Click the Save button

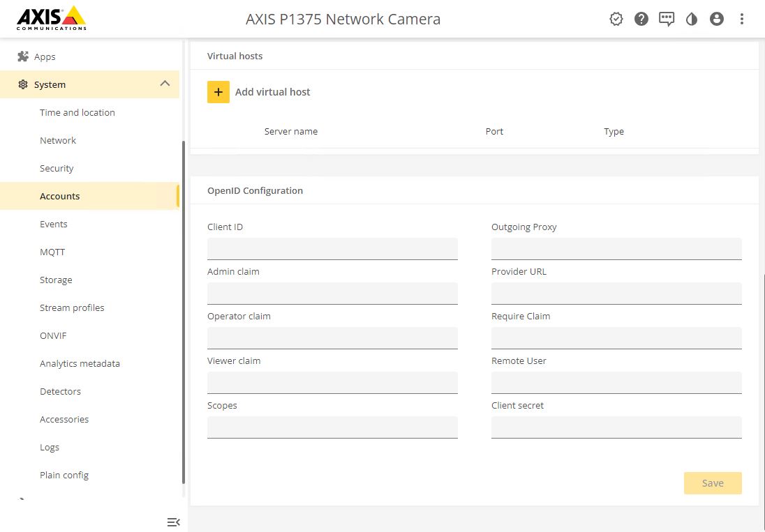click(x=713, y=483)
